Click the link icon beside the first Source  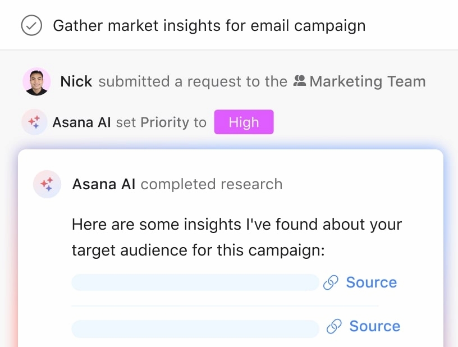(332, 282)
